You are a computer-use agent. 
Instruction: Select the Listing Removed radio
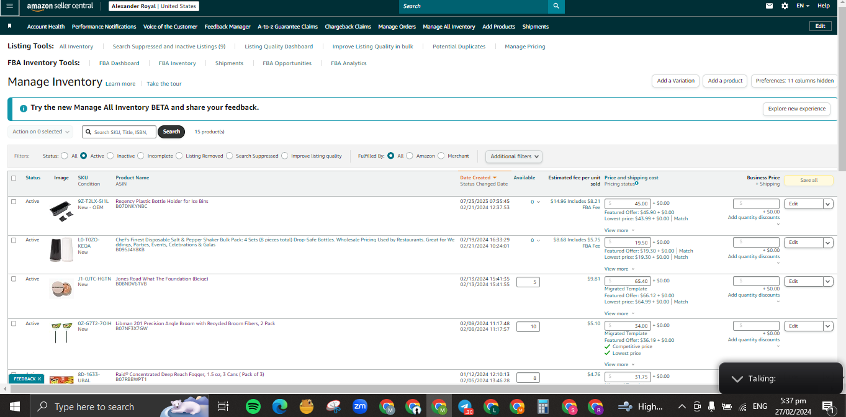pos(179,156)
